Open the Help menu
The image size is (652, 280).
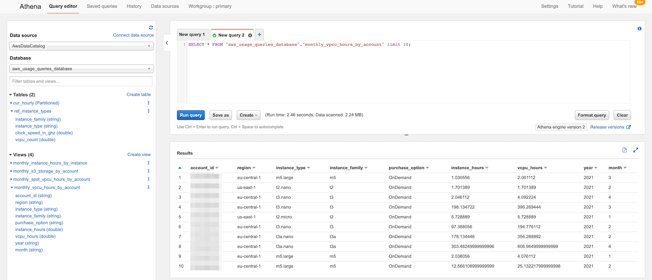598,6
